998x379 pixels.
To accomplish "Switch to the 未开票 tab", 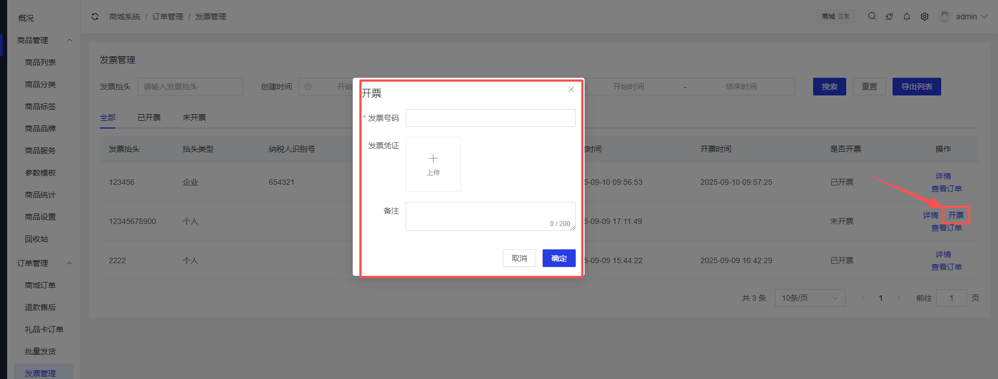I will point(194,118).
